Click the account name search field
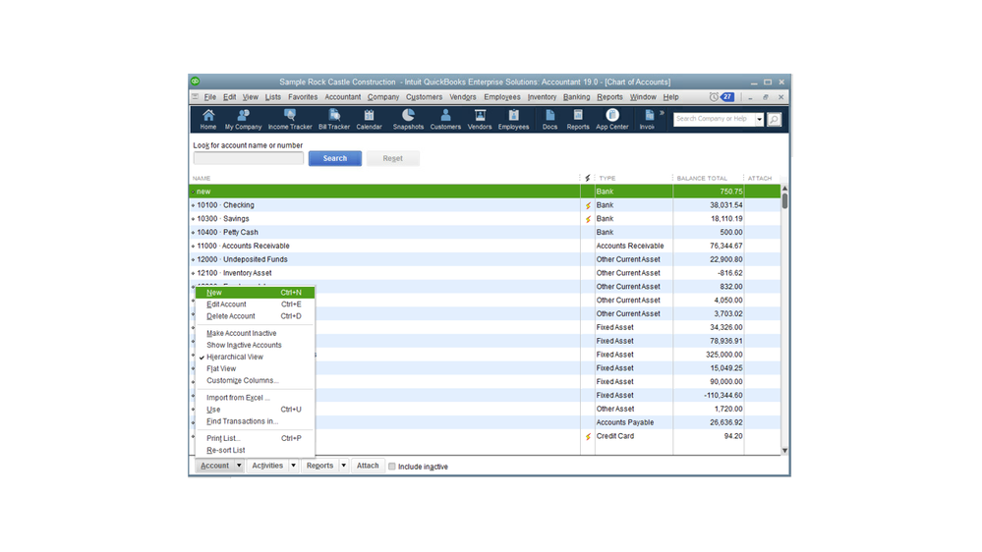The image size is (982, 552). [248, 158]
